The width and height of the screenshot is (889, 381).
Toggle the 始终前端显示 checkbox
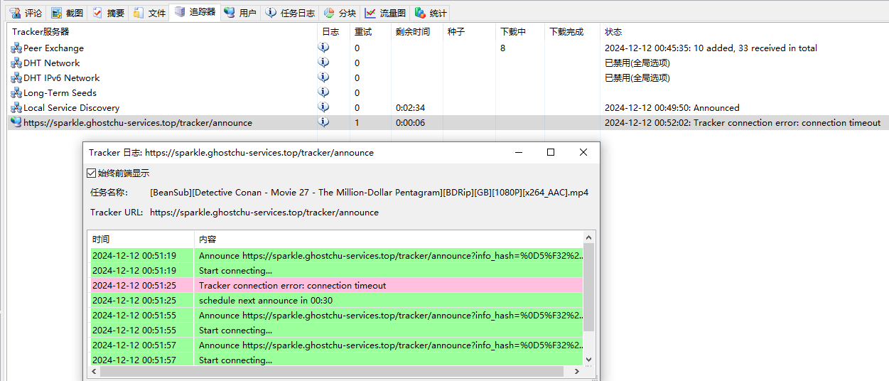tap(91, 173)
